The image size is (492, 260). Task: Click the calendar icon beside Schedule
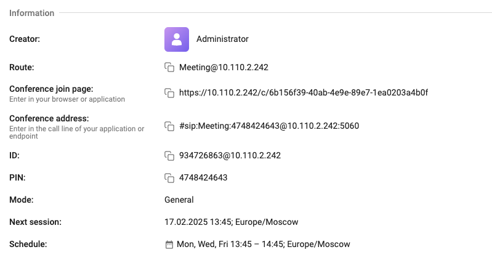pyautogui.click(x=169, y=245)
